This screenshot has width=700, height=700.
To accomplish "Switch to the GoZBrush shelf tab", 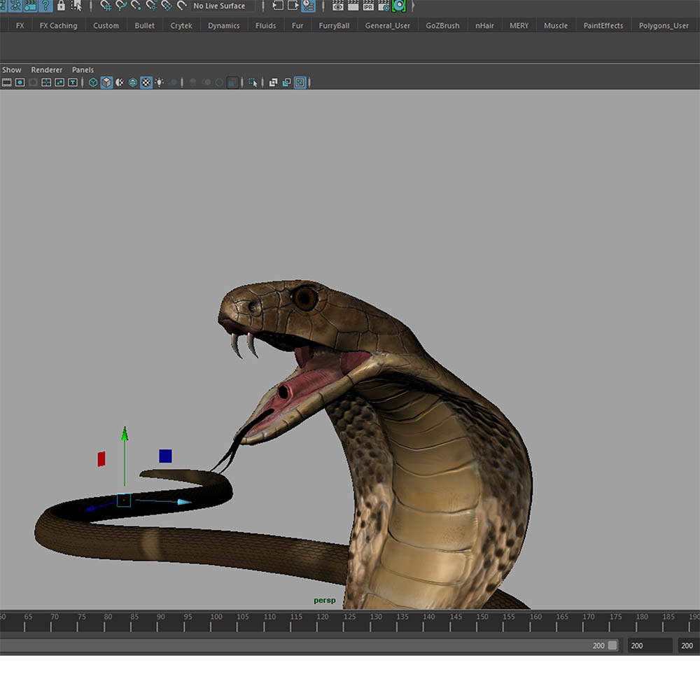I will click(442, 25).
